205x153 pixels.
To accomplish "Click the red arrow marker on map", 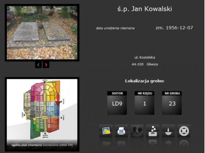I will pos(58,99).
